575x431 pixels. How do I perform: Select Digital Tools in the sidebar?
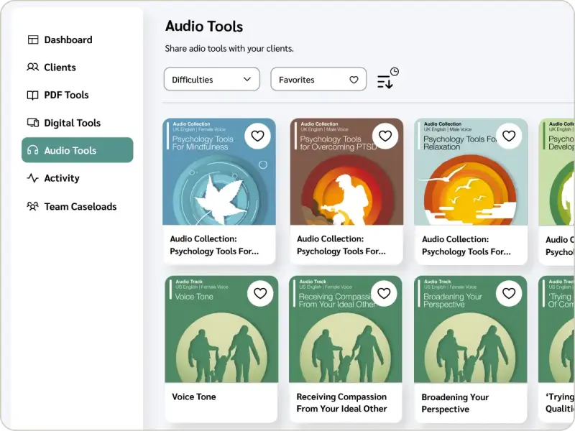click(x=64, y=123)
